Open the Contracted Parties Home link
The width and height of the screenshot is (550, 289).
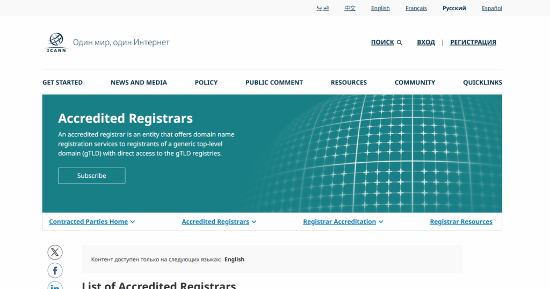[89, 222]
